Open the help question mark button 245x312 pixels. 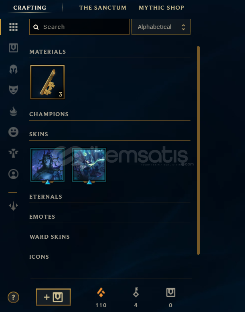tap(13, 298)
